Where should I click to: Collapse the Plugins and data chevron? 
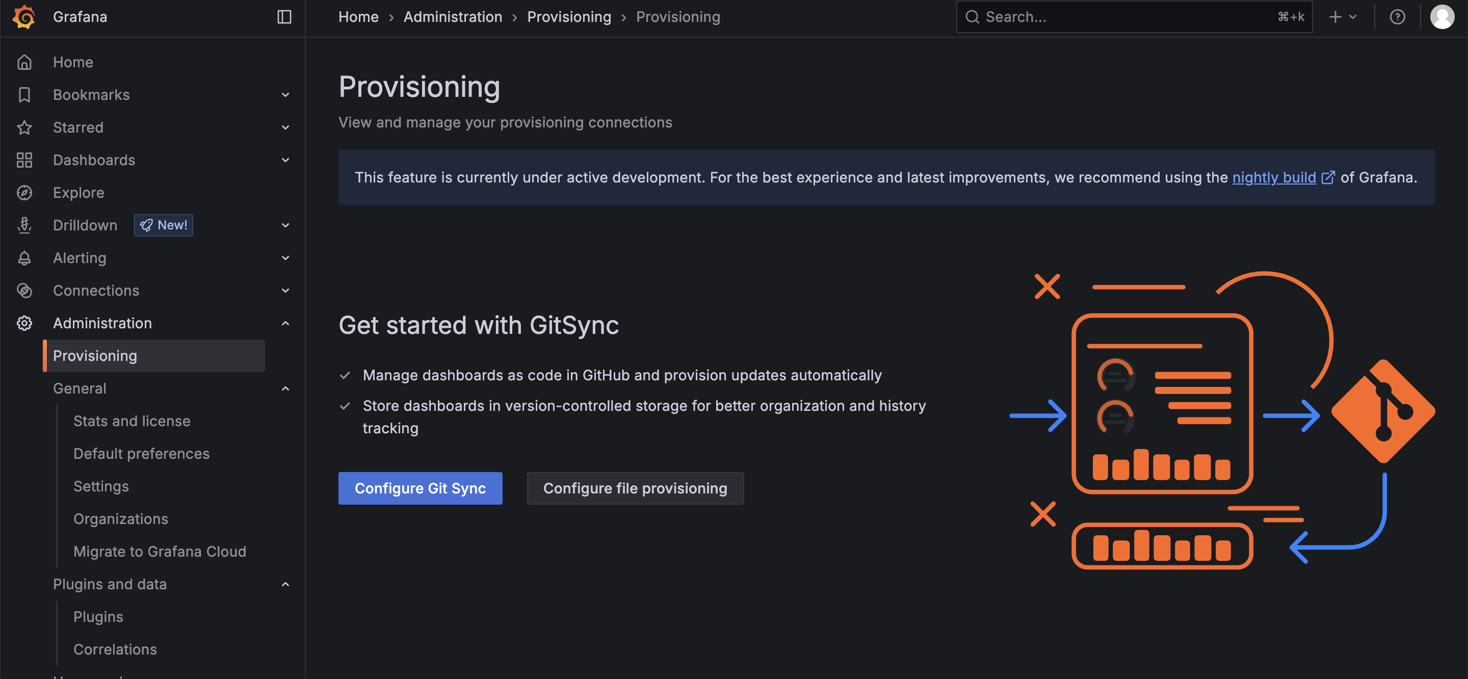[x=285, y=584]
